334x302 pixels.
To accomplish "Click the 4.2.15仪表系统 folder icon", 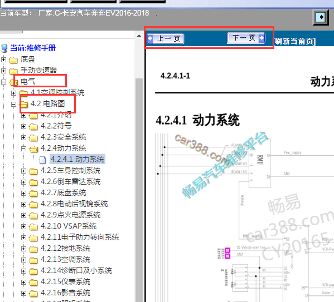I will point(33,283).
